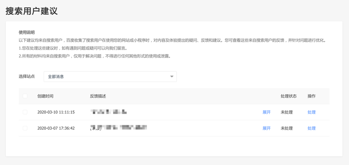
Task: Click 处理 for the 2020-03-07 feedback
Action: point(311,128)
